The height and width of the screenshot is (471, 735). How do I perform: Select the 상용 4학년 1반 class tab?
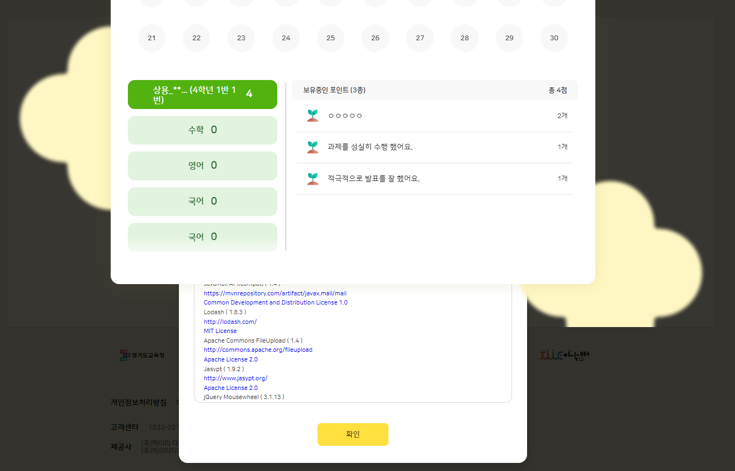(202, 95)
